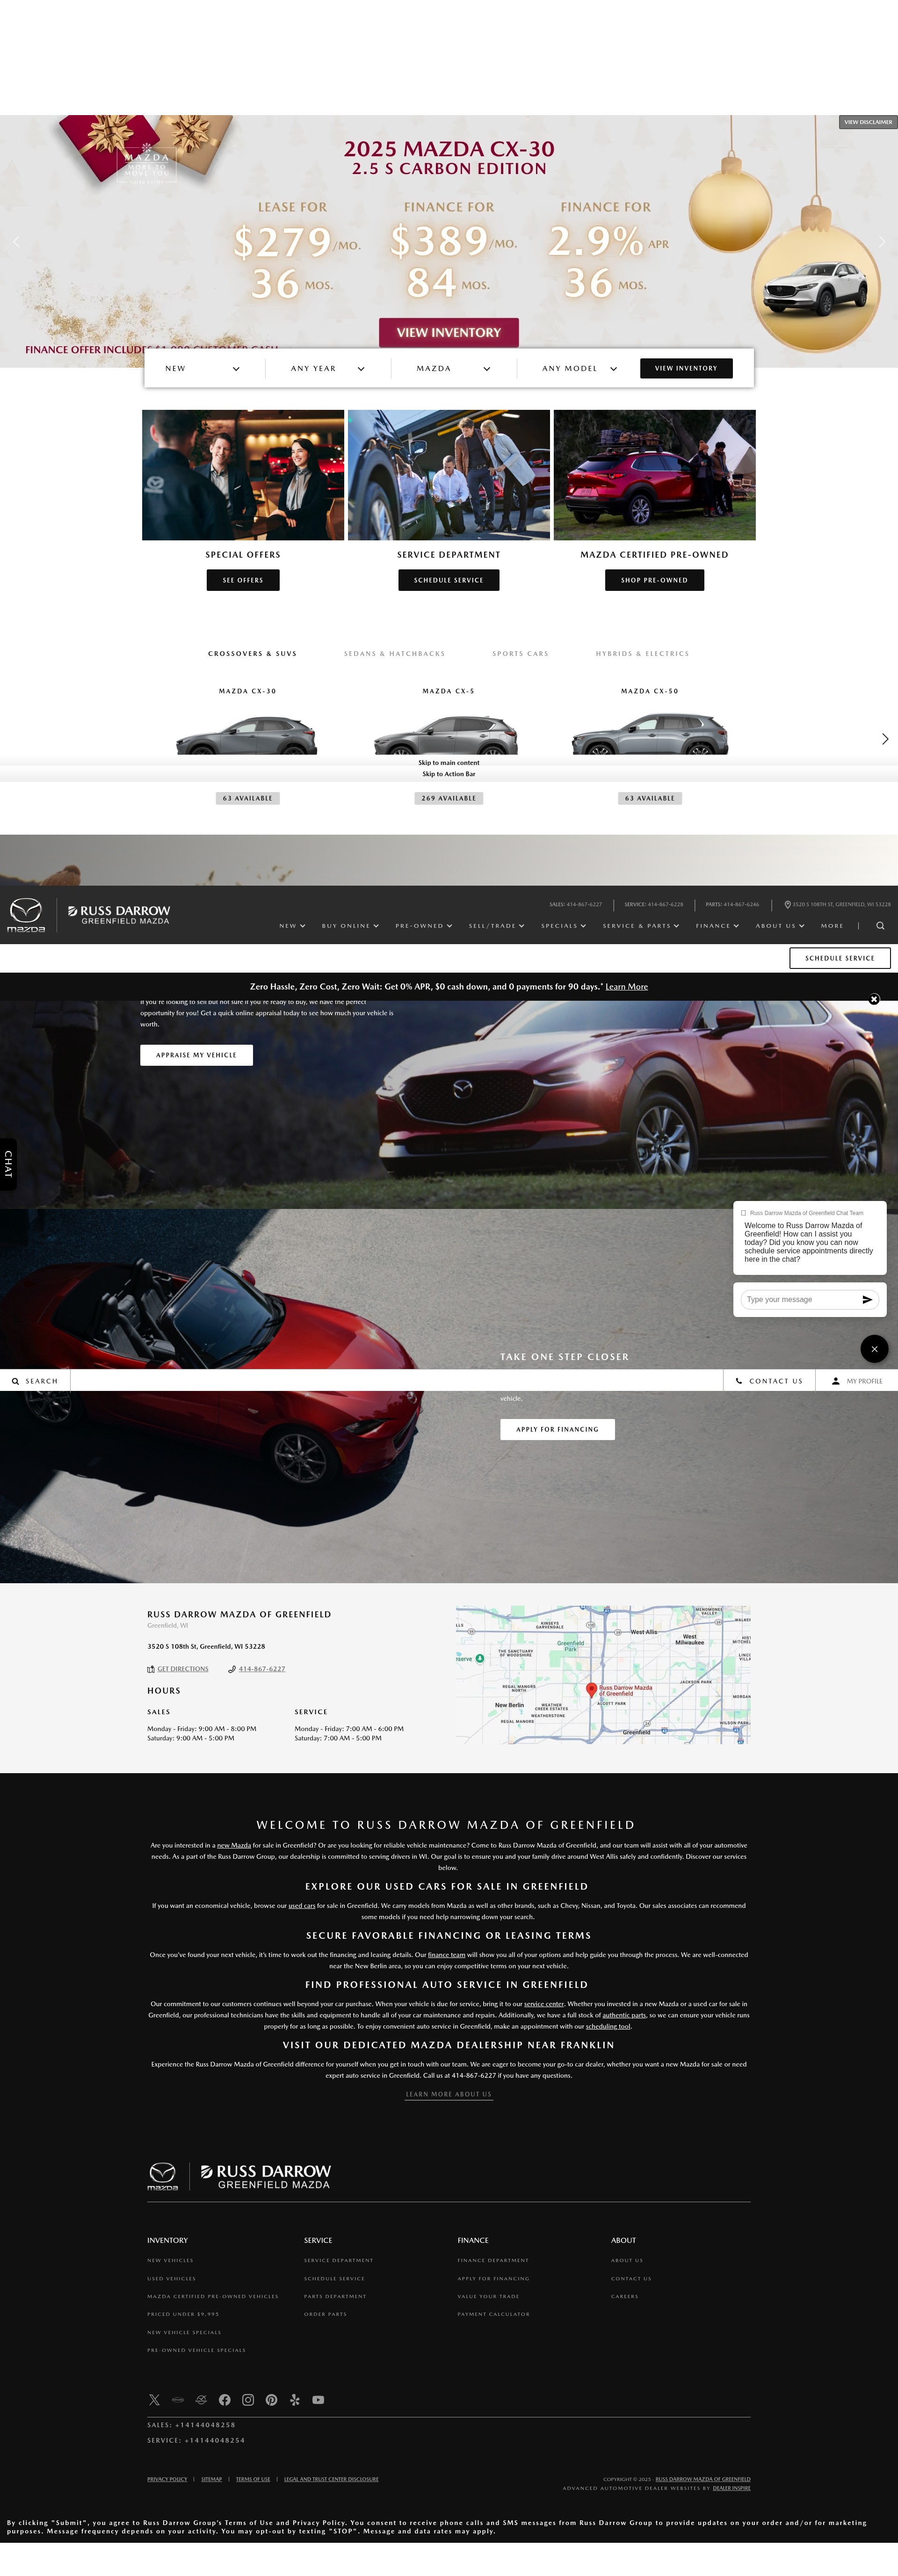The height and width of the screenshot is (2576, 898).
Task: Select the Hybrids & Electrics tab
Action: point(642,653)
